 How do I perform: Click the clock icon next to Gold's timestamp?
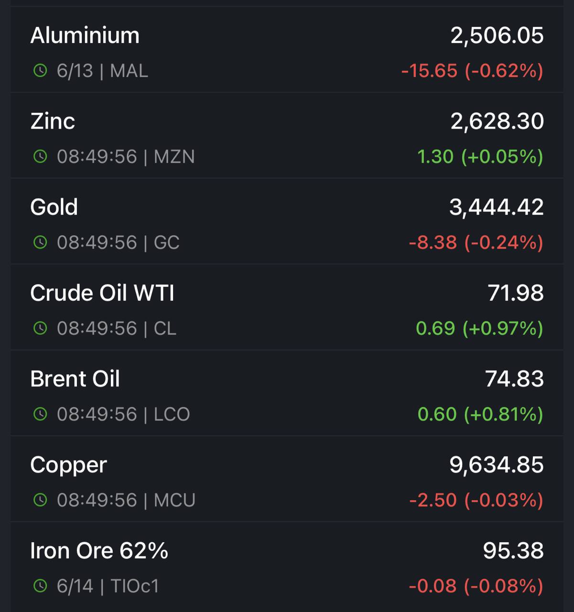[x=40, y=242]
